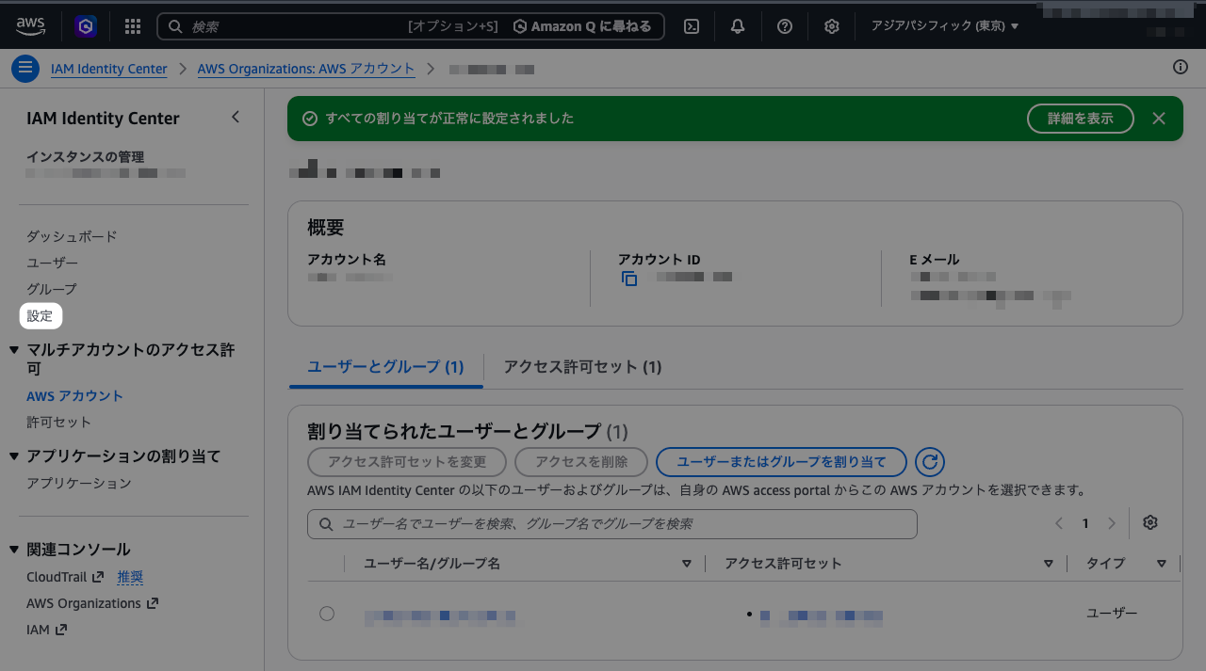Click the Amazon Q に尋ねる button

(x=582, y=26)
